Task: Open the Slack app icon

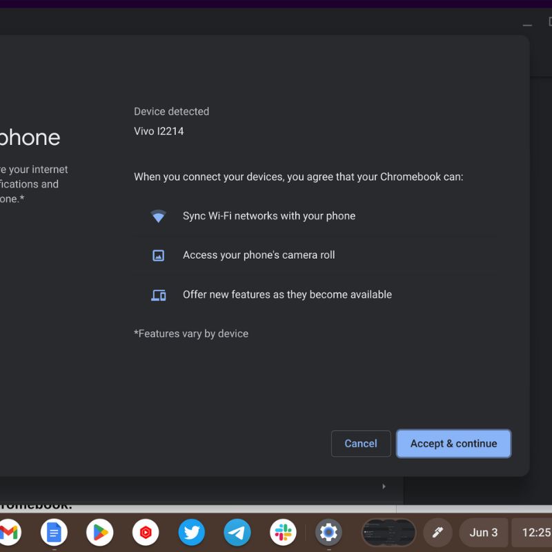Action: (283, 532)
